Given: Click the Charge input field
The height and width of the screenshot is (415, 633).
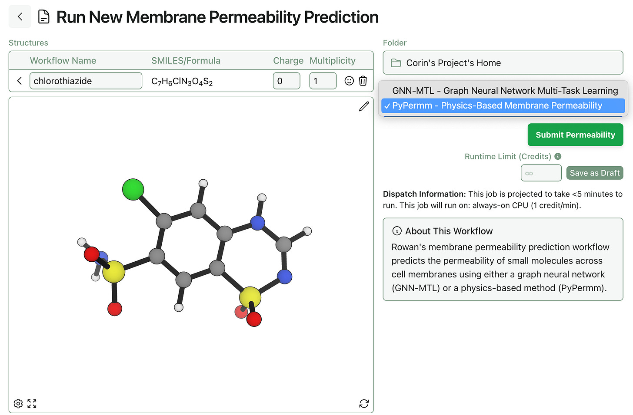Looking at the screenshot, I should pos(287,81).
